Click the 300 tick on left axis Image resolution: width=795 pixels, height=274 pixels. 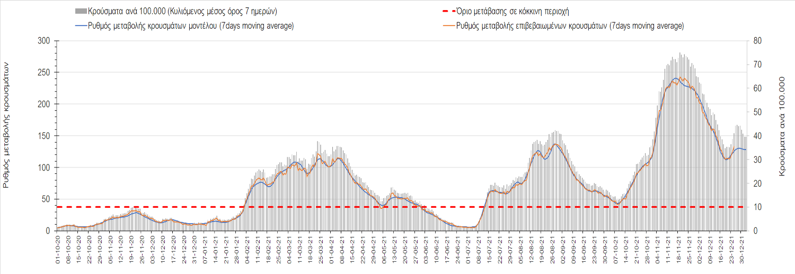44,41
